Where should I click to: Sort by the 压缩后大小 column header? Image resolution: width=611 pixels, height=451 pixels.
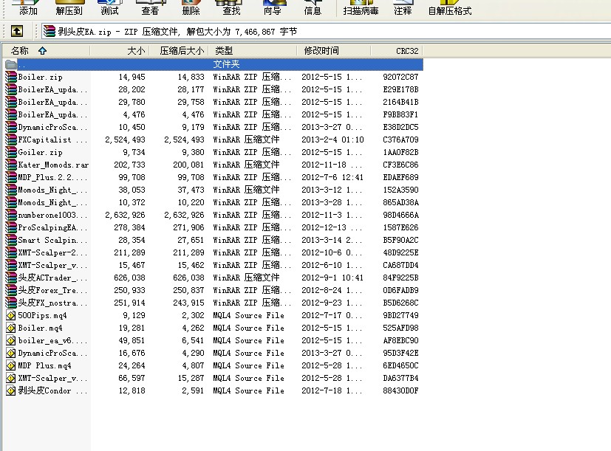pos(179,51)
